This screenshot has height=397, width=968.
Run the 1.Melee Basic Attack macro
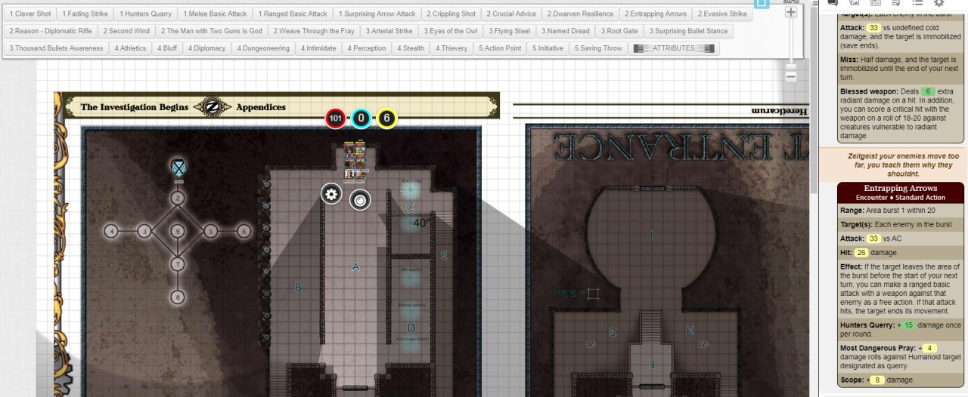tap(215, 14)
